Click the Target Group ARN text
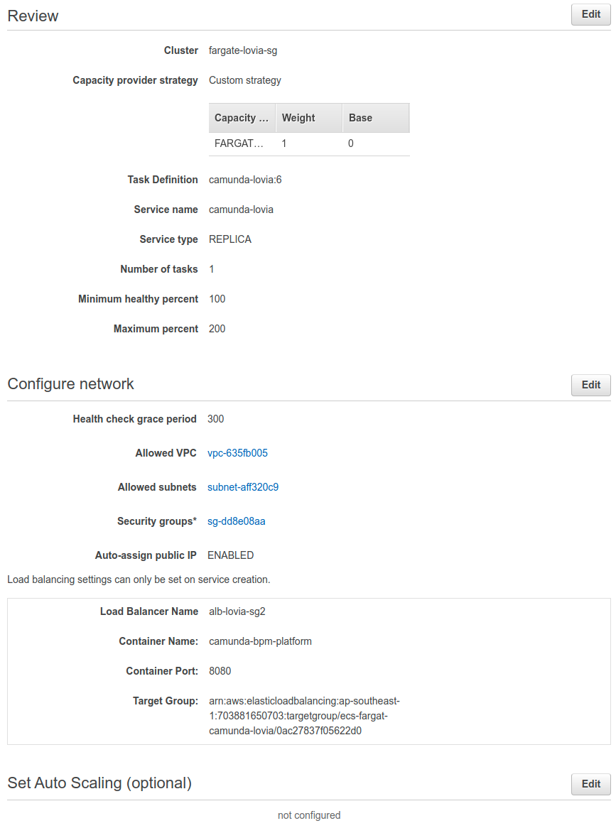The width and height of the screenshot is (616, 833). pos(304,716)
